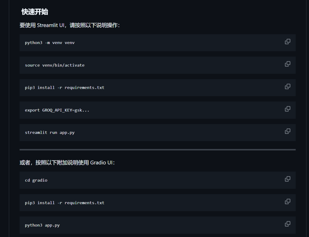The width and height of the screenshot is (309, 237).
Task: Click the second pip3 install -r requirements.txt text
Action: point(64,203)
